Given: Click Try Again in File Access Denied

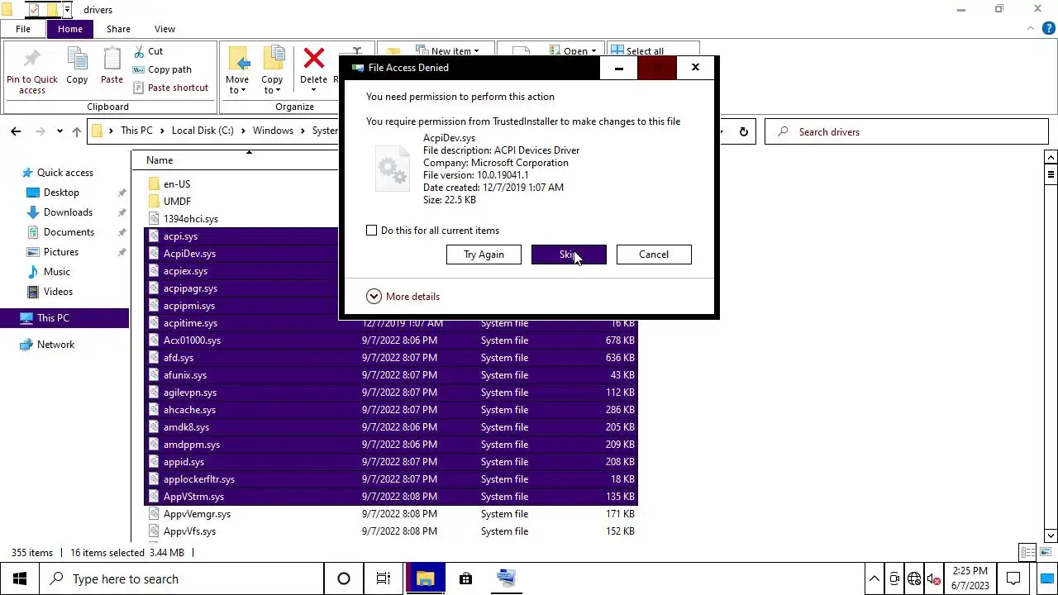Looking at the screenshot, I should (x=484, y=255).
